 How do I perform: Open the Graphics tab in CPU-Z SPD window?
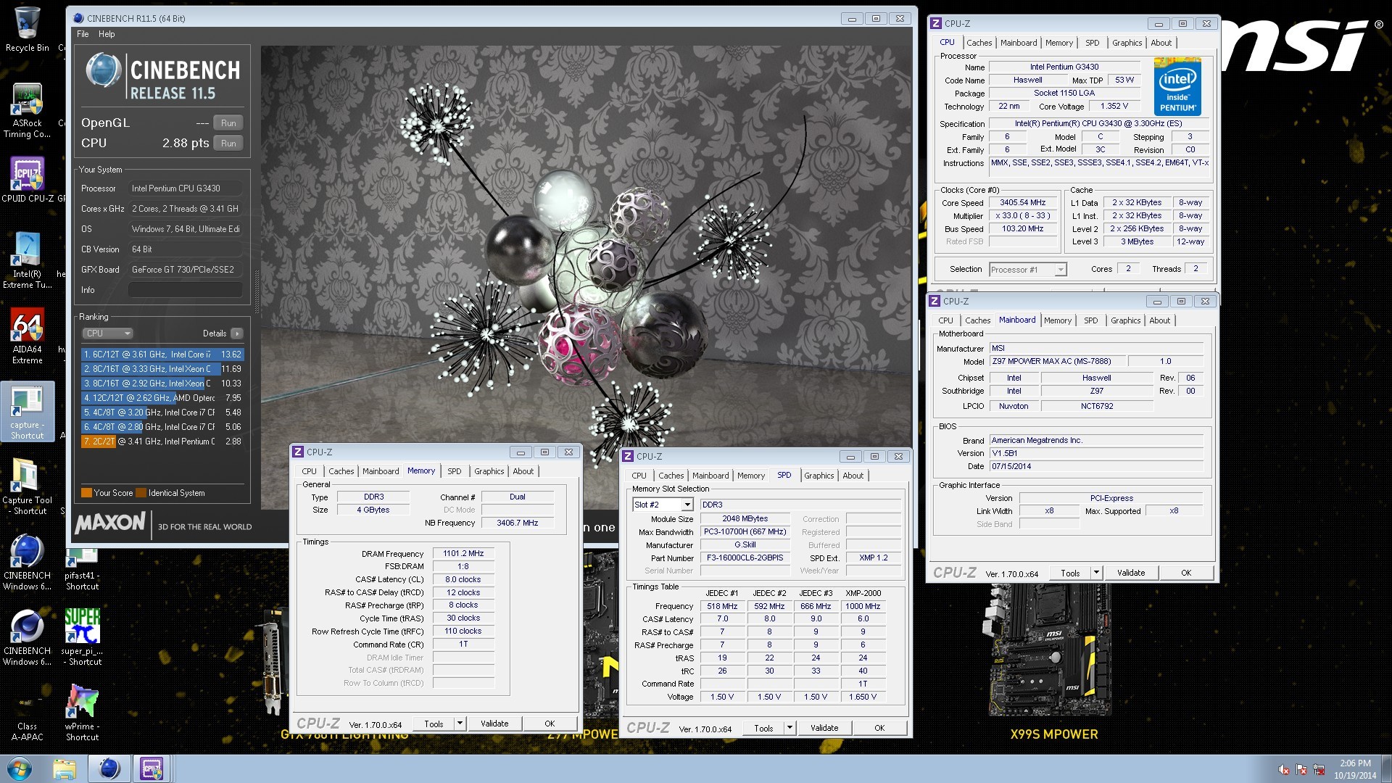point(819,476)
